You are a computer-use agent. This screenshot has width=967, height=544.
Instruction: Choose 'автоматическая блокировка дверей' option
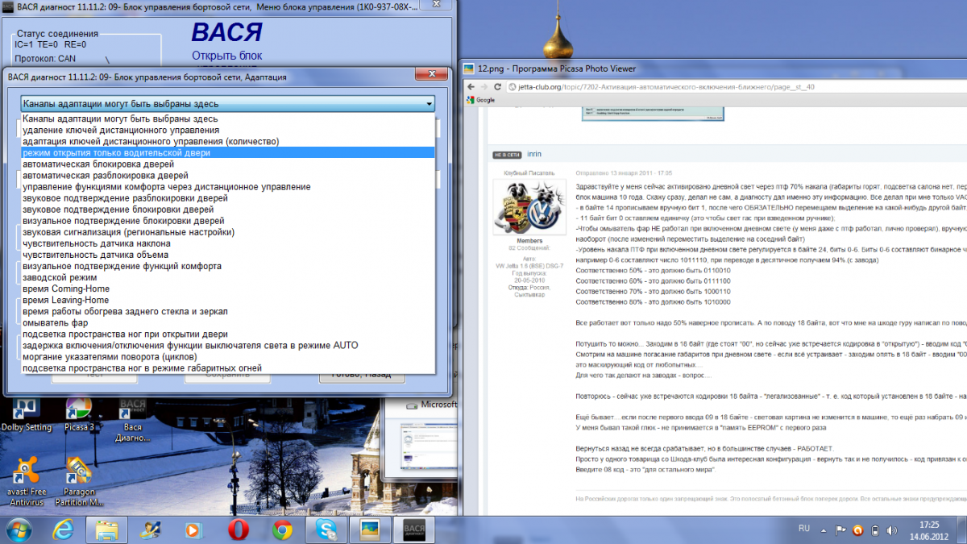point(227,164)
